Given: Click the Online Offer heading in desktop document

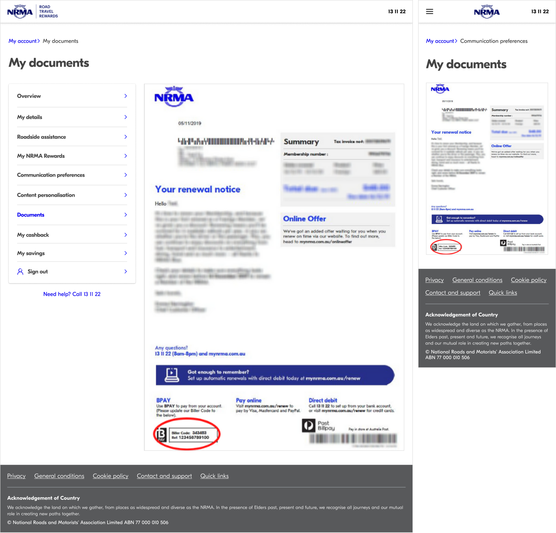Looking at the screenshot, I should tap(305, 219).
